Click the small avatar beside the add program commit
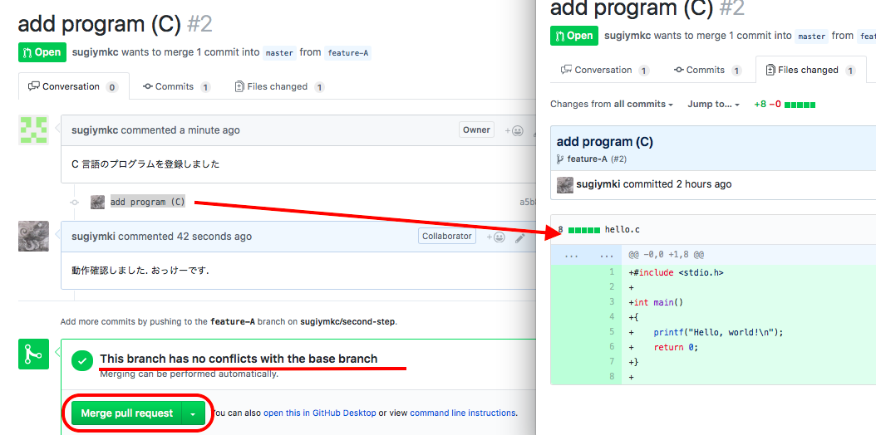Image resolution: width=876 pixels, height=435 pixels. 97,202
